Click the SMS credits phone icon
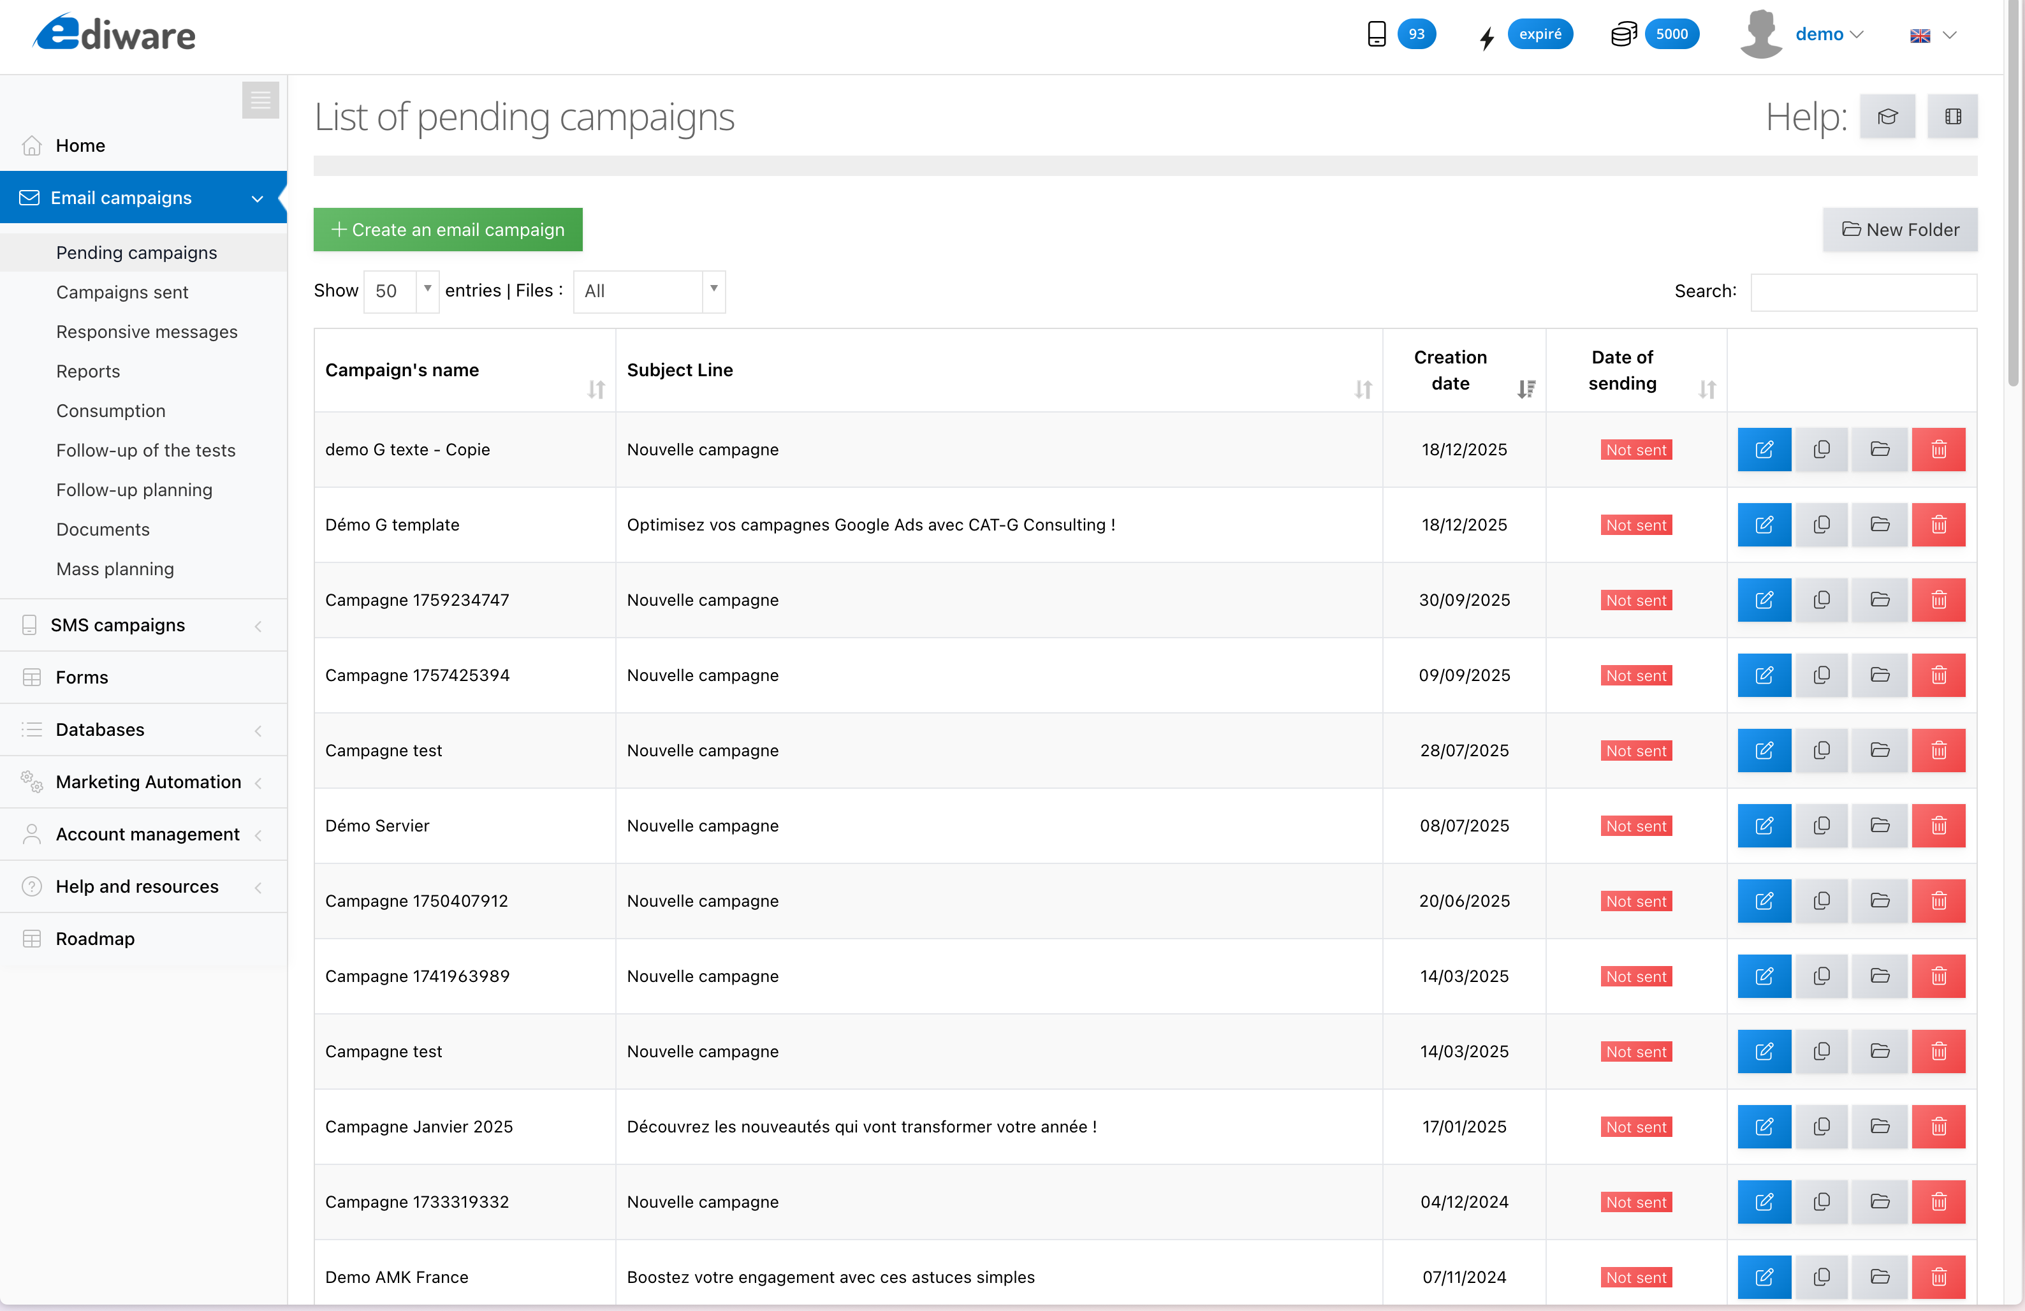Screen dimensions: 2025x1311 point(1376,34)
